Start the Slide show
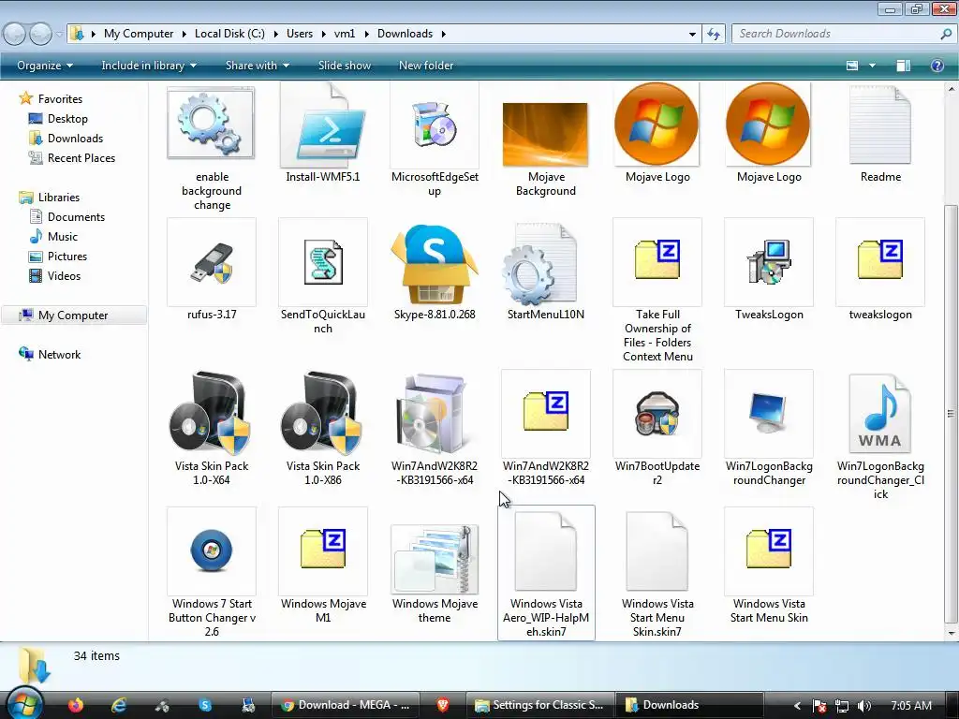Screen dimensions: 959x719 [x=345, y=66]
